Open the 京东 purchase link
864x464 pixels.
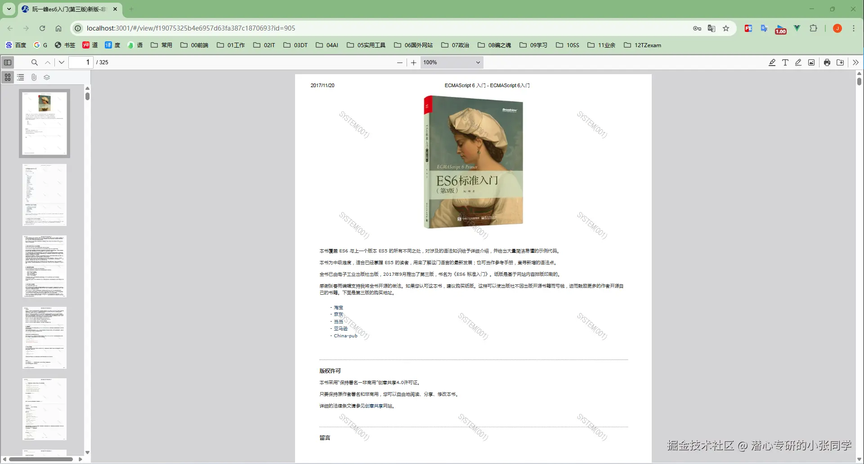(338, 314)
